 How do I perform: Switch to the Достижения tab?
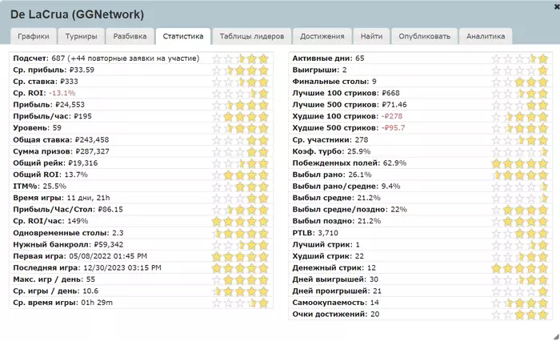pos(322,36)
